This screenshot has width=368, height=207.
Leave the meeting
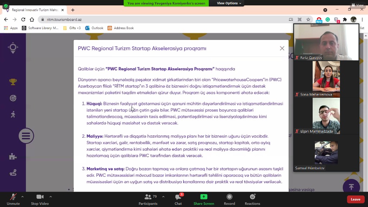(x=355, y=199)
